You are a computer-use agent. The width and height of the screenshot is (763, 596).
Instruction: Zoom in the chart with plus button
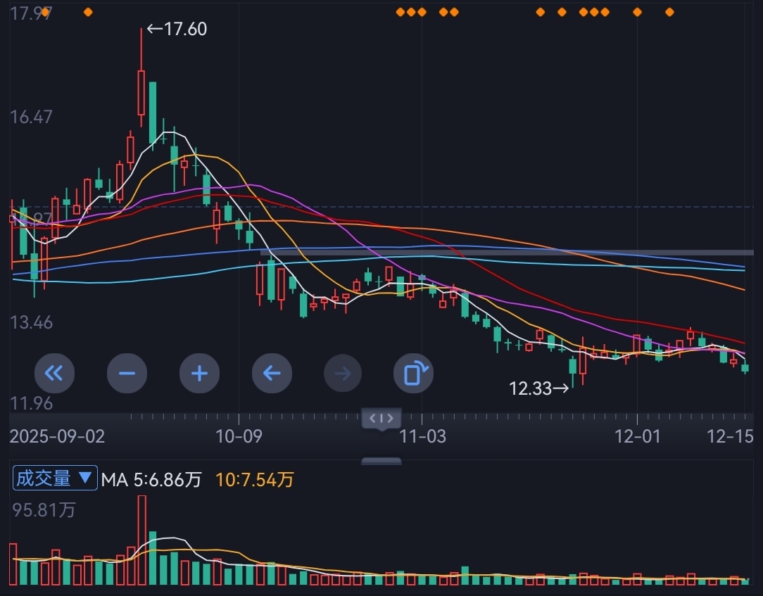tap(199, 373)
